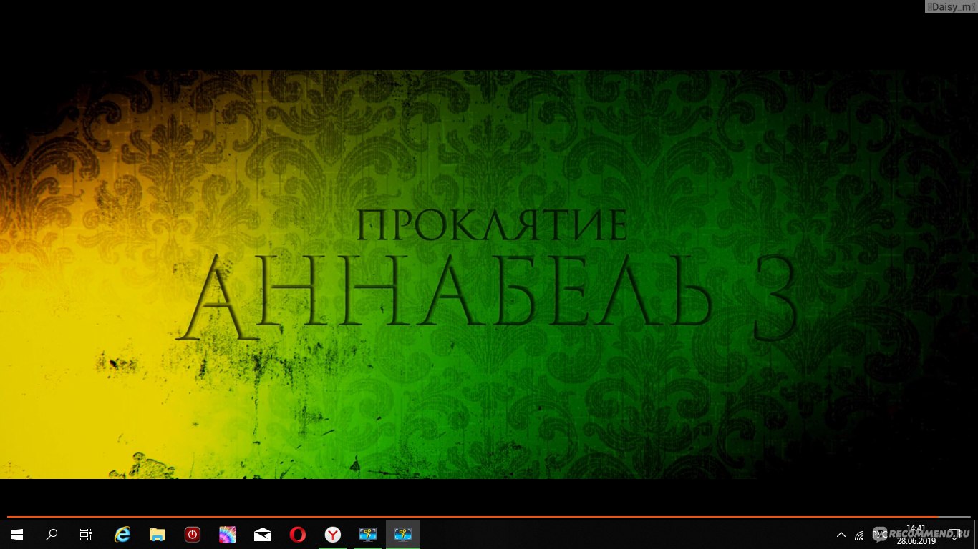This screenshot has width=978, height=549.
Task: Open the Action Center notifications
Action: 954,535
